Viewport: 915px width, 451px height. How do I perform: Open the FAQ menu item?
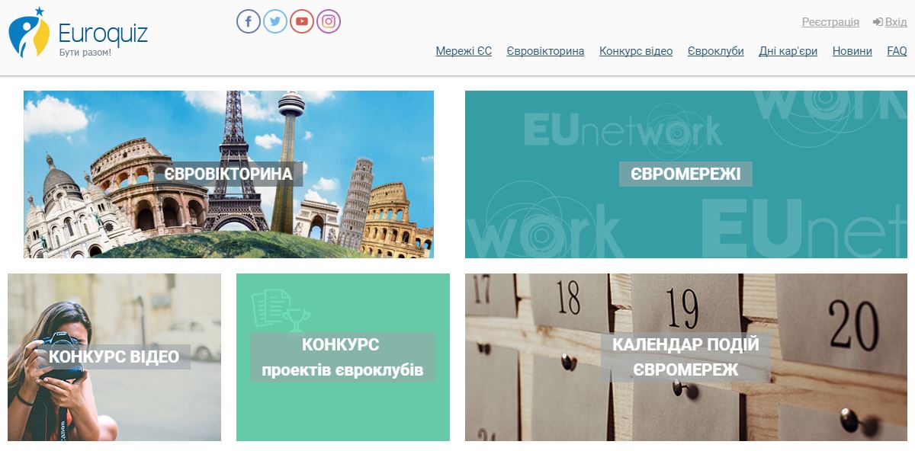tap(897, 51)
